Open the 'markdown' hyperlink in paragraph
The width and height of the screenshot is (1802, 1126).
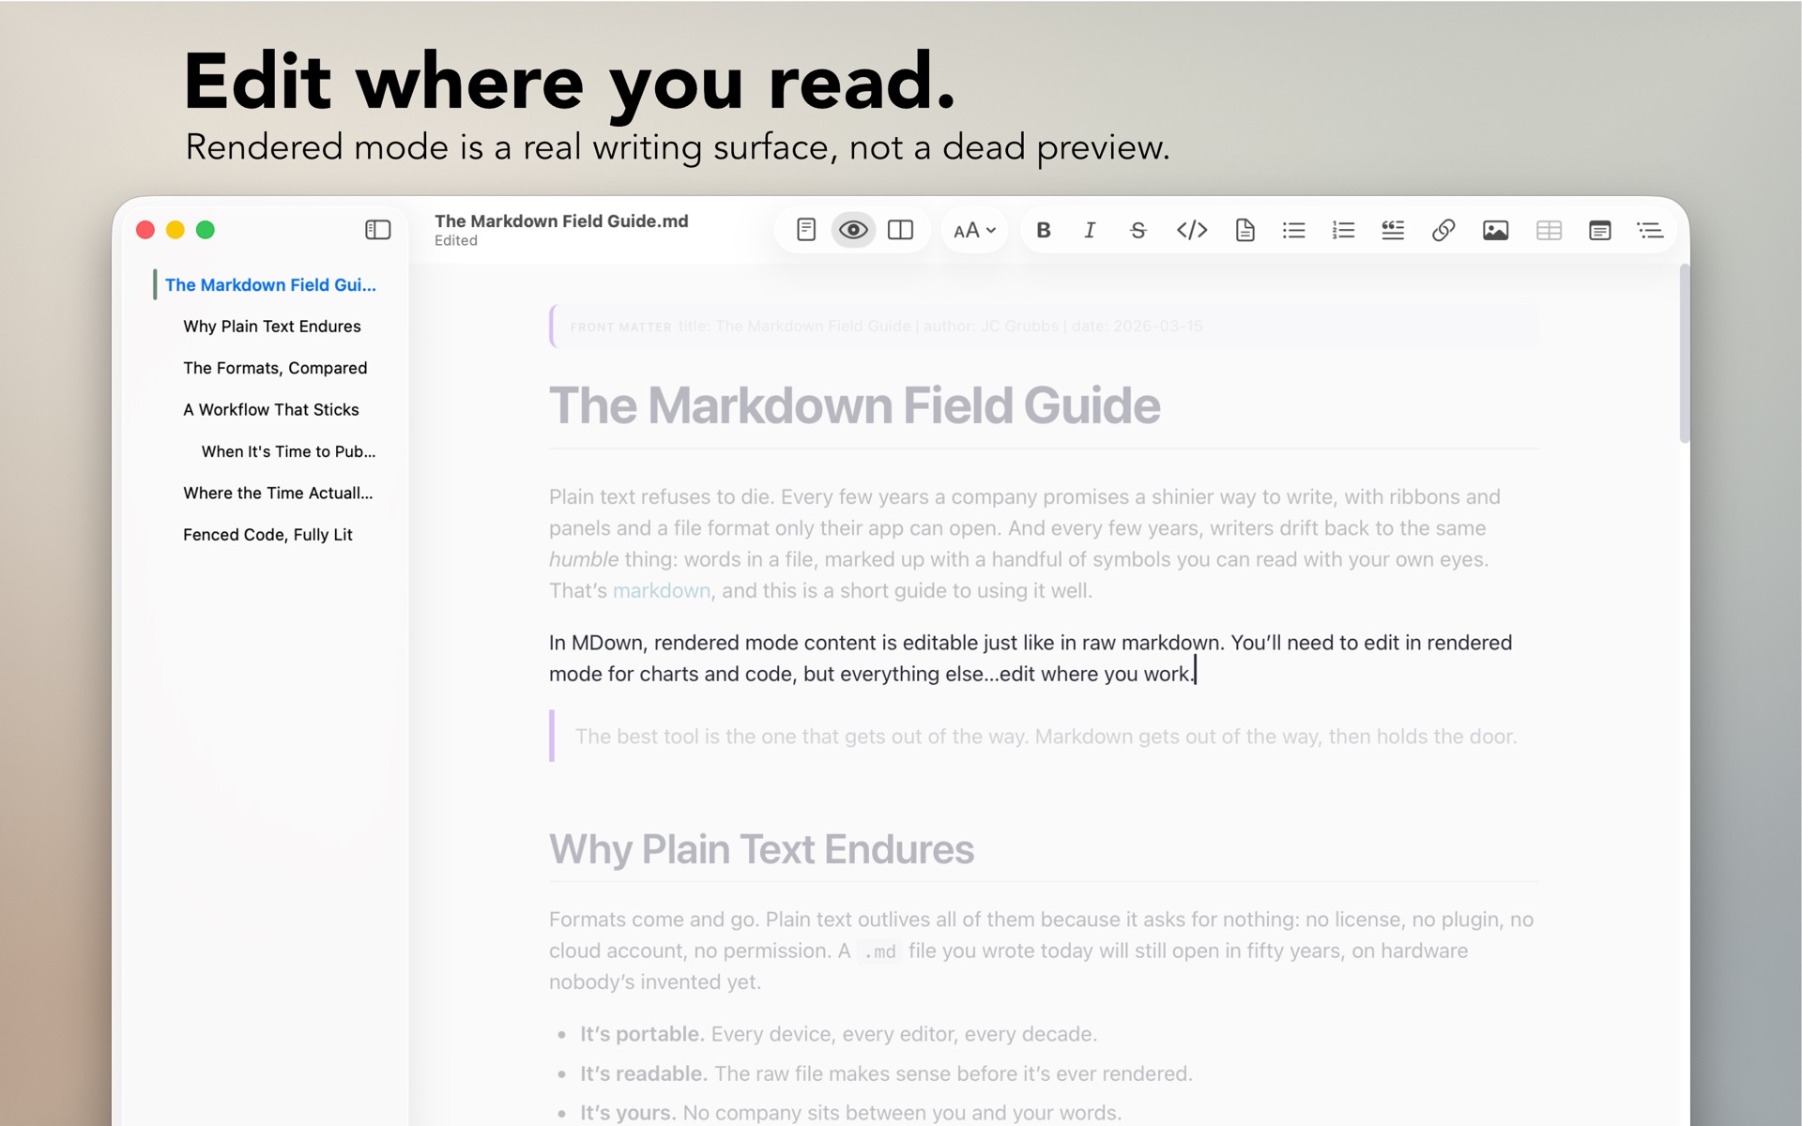pos(662,590)
